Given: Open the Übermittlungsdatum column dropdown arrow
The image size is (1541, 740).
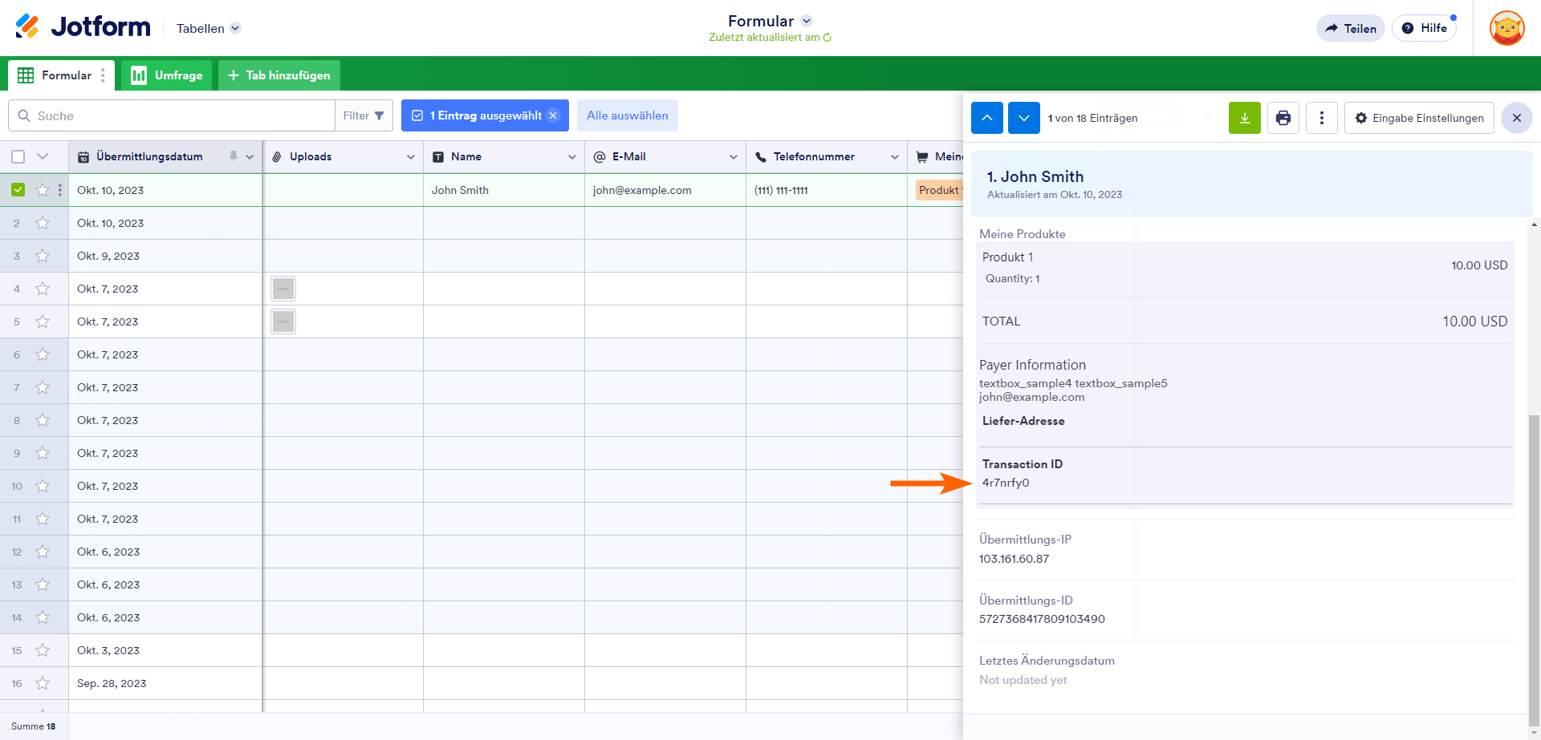Looking at the screenshot, I should pos(250,156).
